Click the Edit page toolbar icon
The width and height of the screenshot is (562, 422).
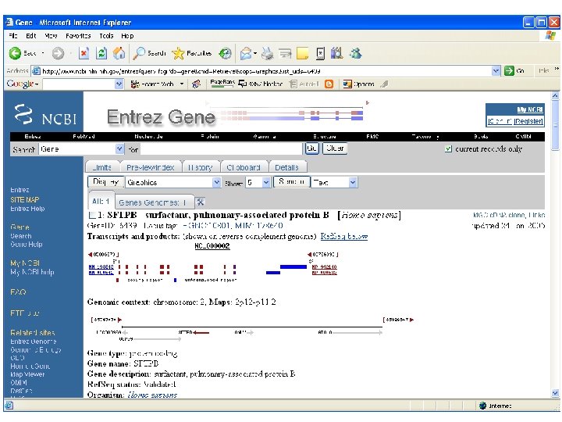pyautogui.click(x=286, y=53)
